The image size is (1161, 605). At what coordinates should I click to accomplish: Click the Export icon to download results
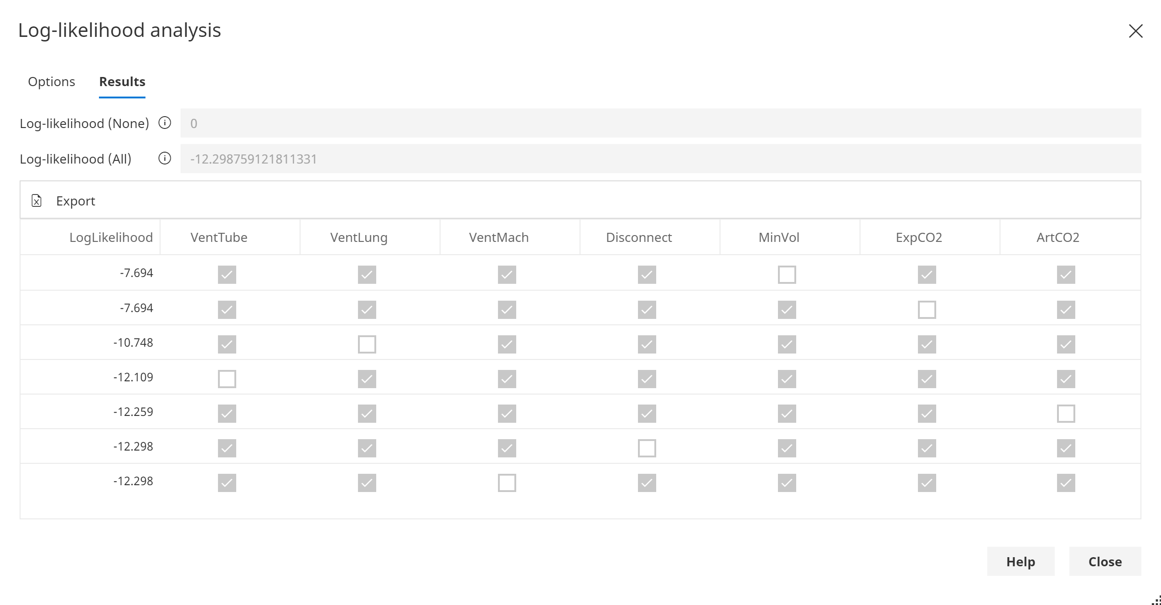point(36,200)
